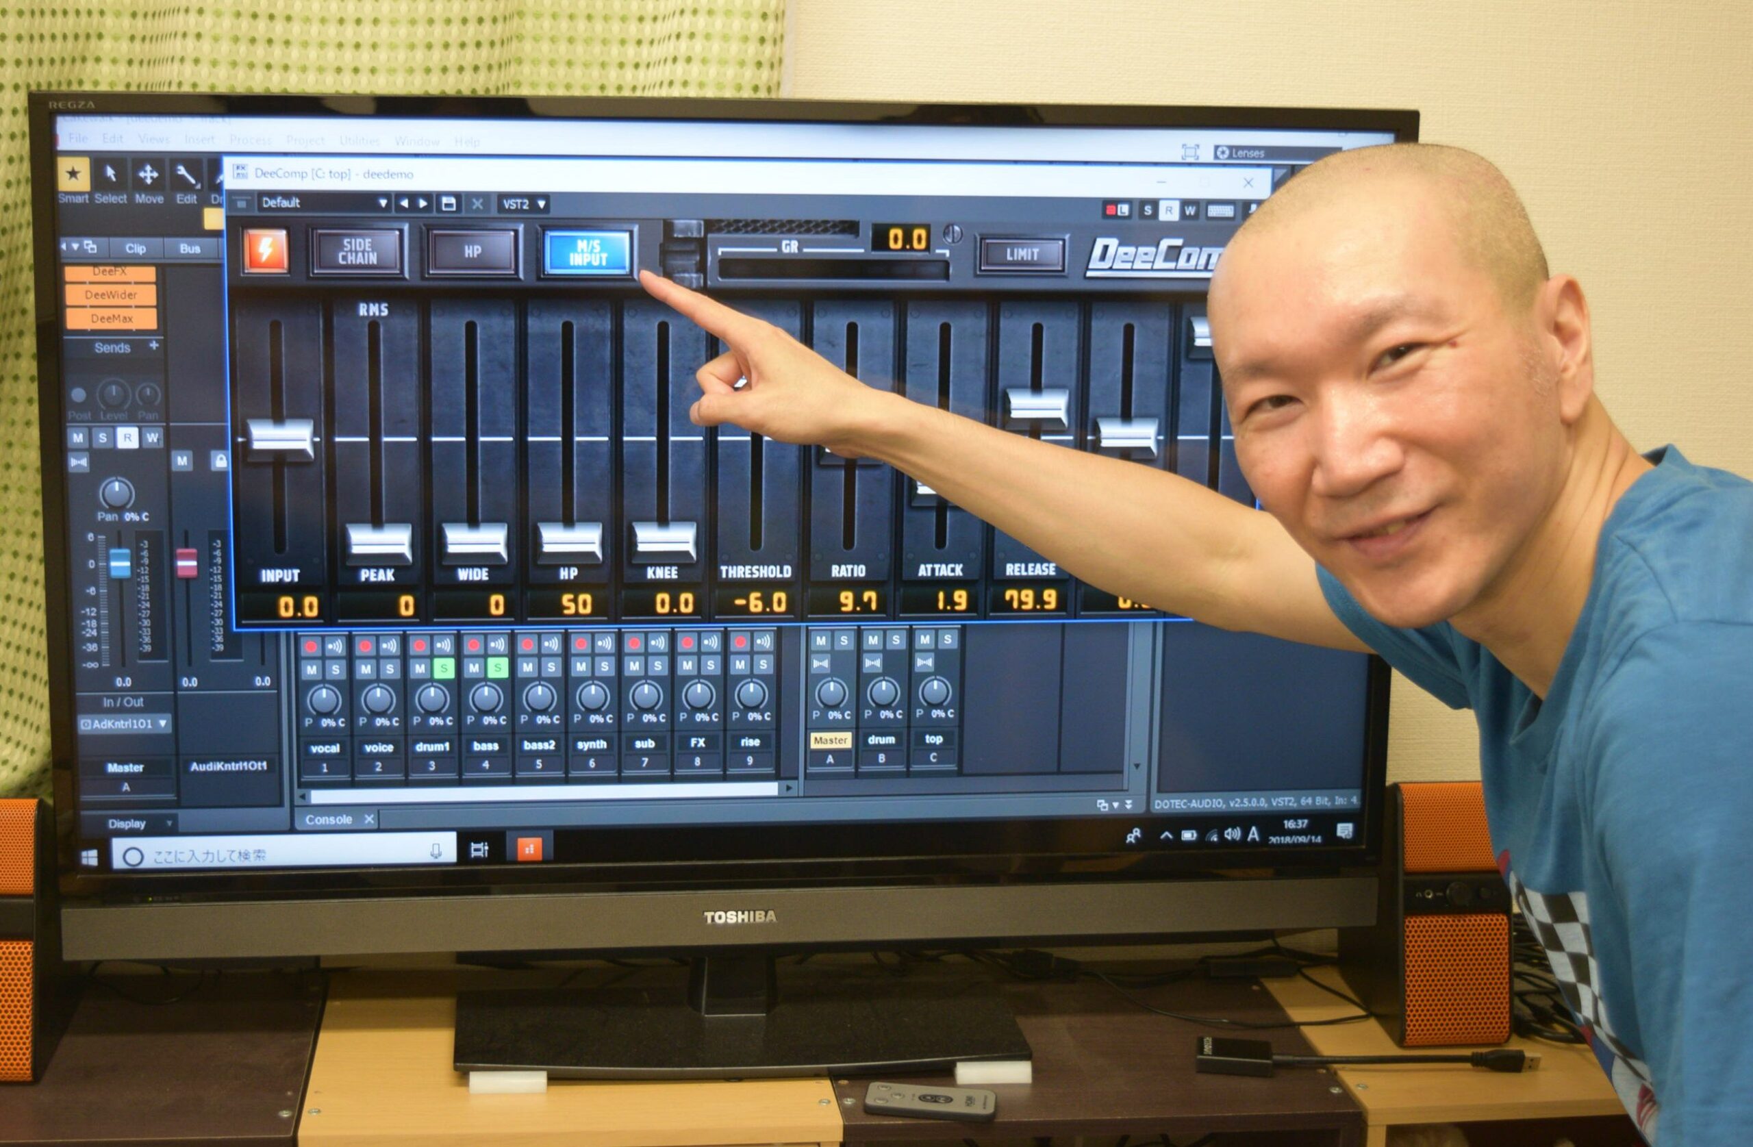Select the top bus name

coord(933,738)
